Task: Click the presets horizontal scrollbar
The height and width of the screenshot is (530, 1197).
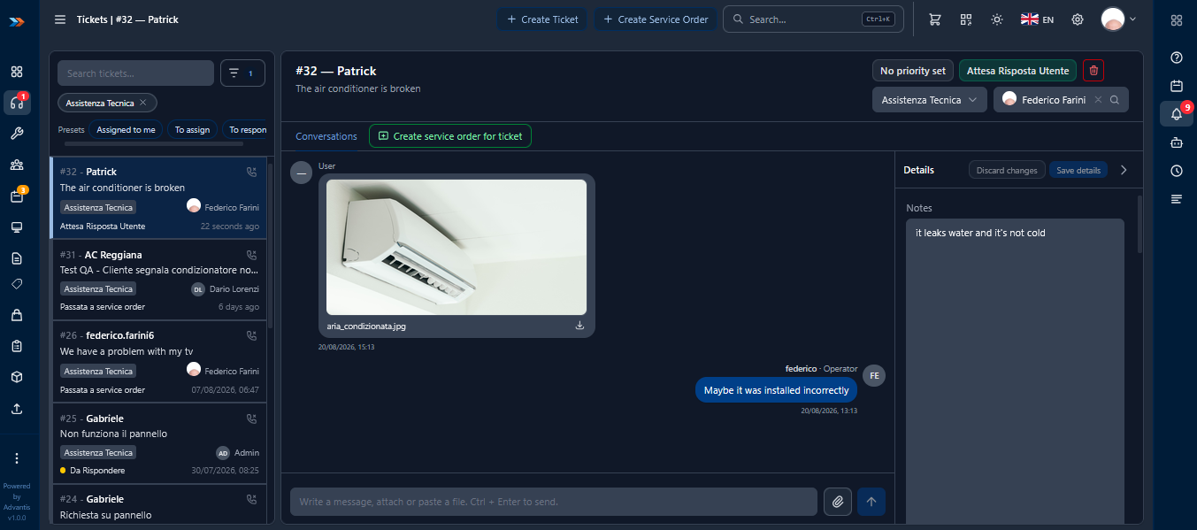Action: [x=154, y=143]
